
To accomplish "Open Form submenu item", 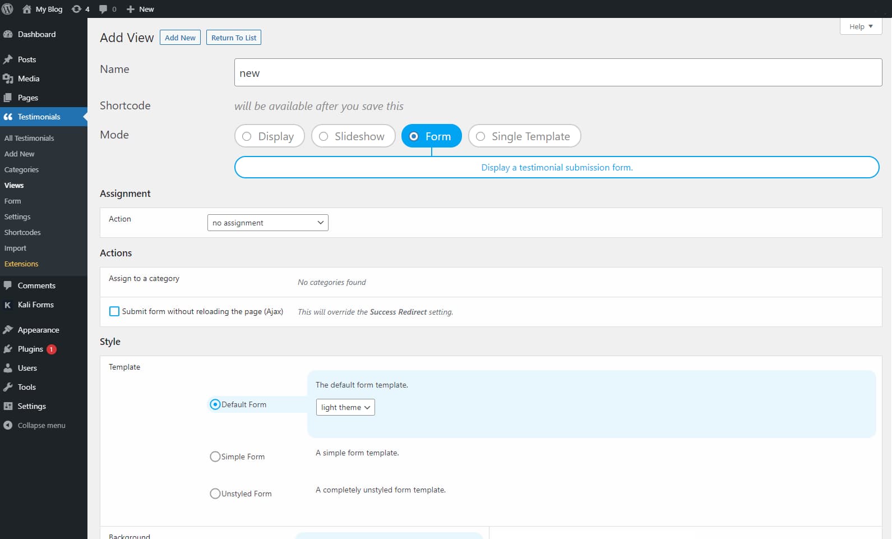I will [12, 201].
